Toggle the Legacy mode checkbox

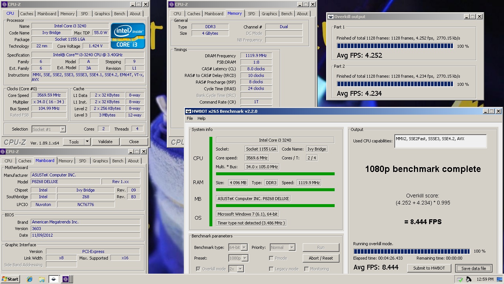click(271, 269)
